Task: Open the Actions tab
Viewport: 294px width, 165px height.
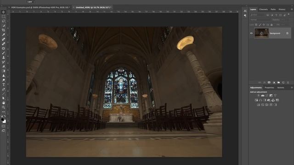Action: (x=281, y=88)
